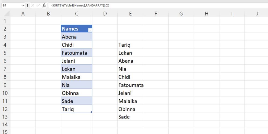Click the Insert Function fx icon
This screenshot has height=134, width=268.
pos(44,5)
